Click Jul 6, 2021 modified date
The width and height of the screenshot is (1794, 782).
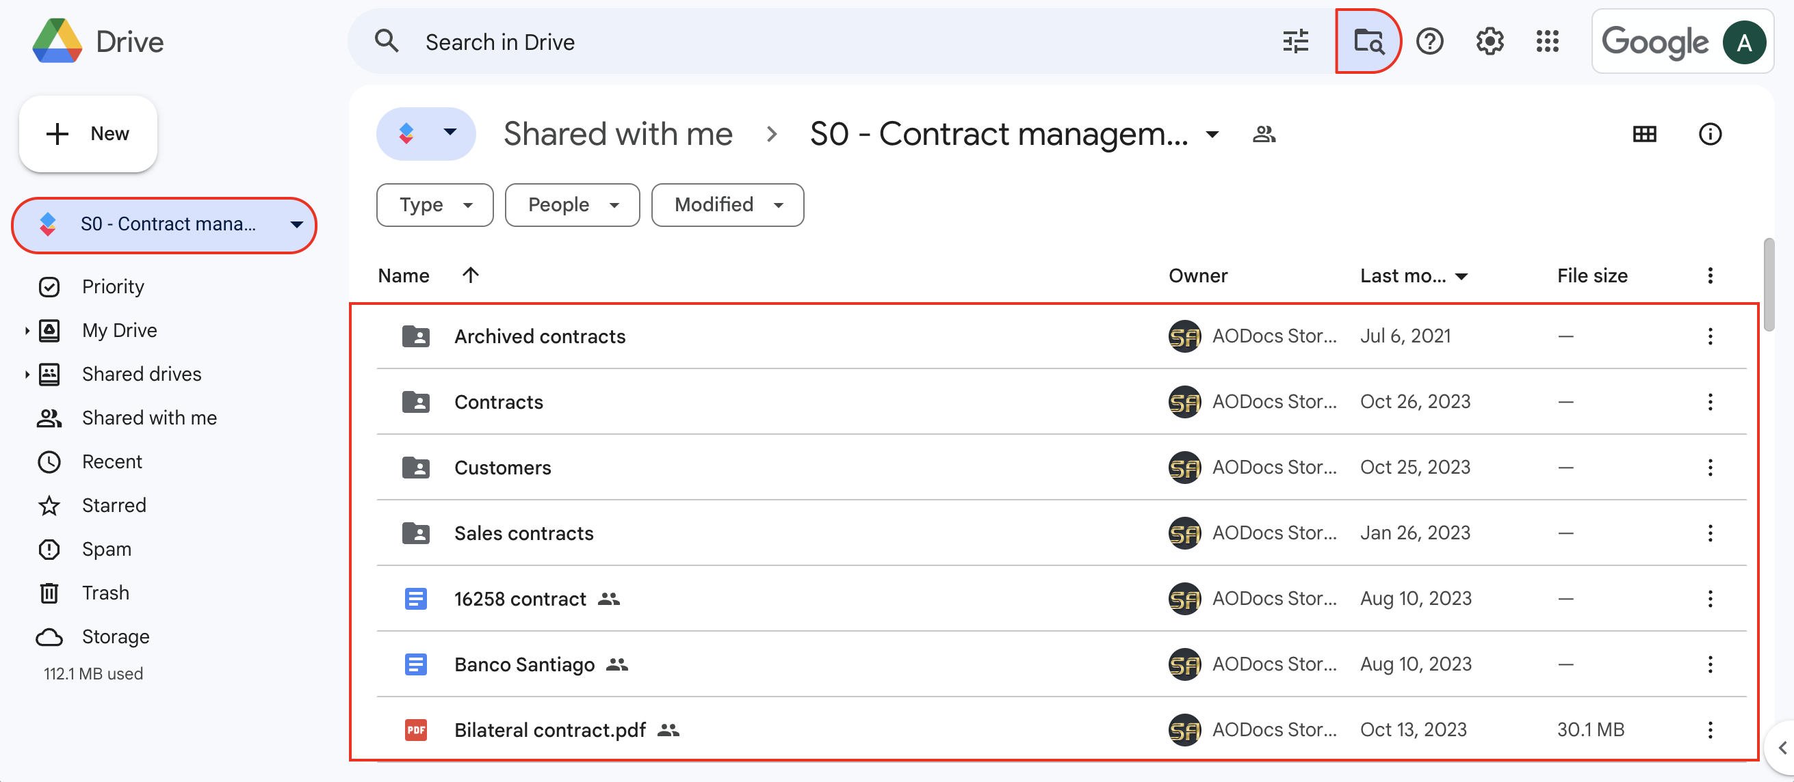click(1405, 336)
